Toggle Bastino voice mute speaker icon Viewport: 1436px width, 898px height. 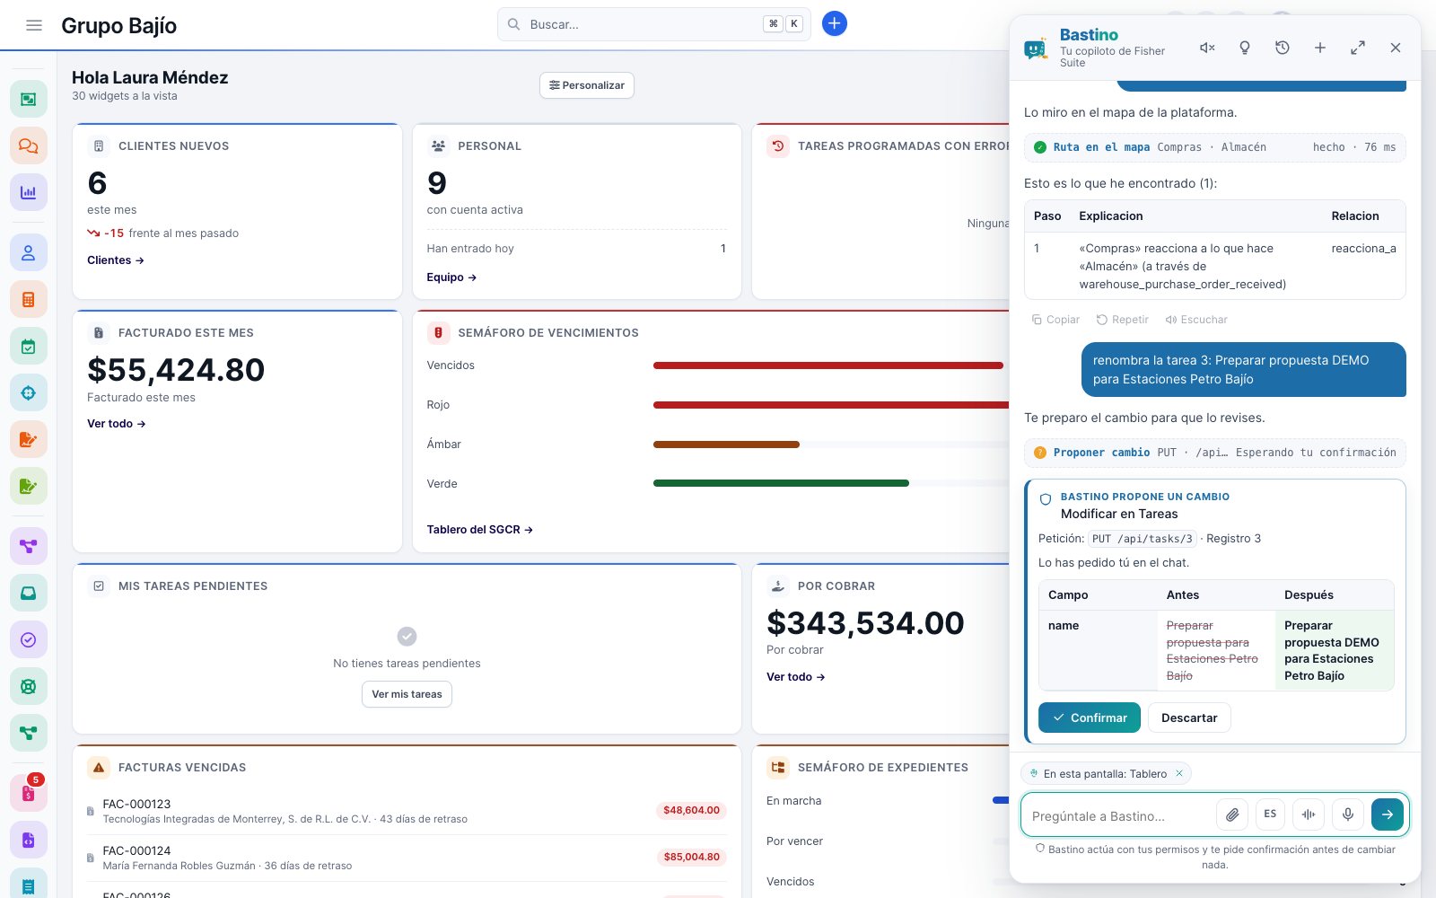1207,48
